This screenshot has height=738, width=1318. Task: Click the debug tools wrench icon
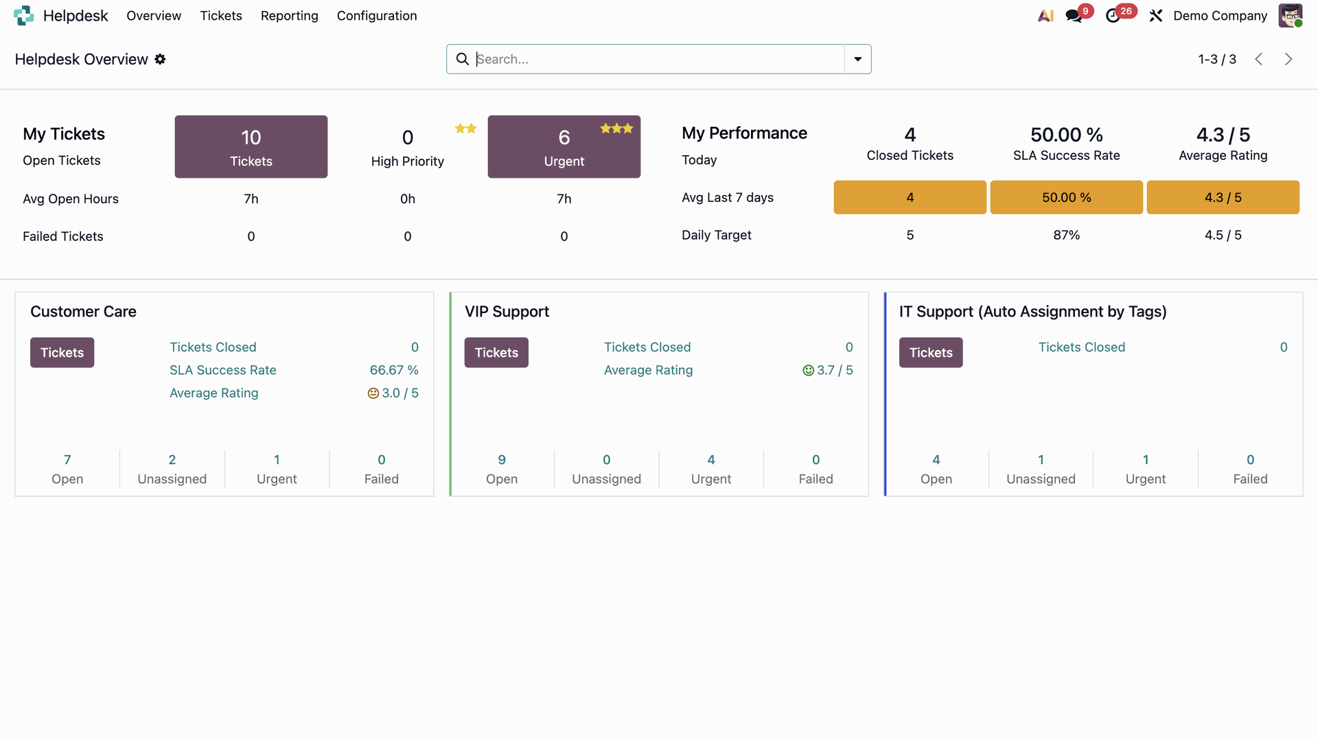[1156, 15]
